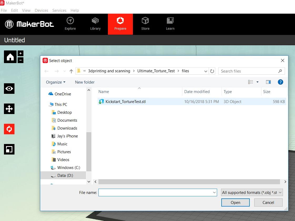Open the Pictures folder
The height and width of the screenshot is (221, 295).
61,152
